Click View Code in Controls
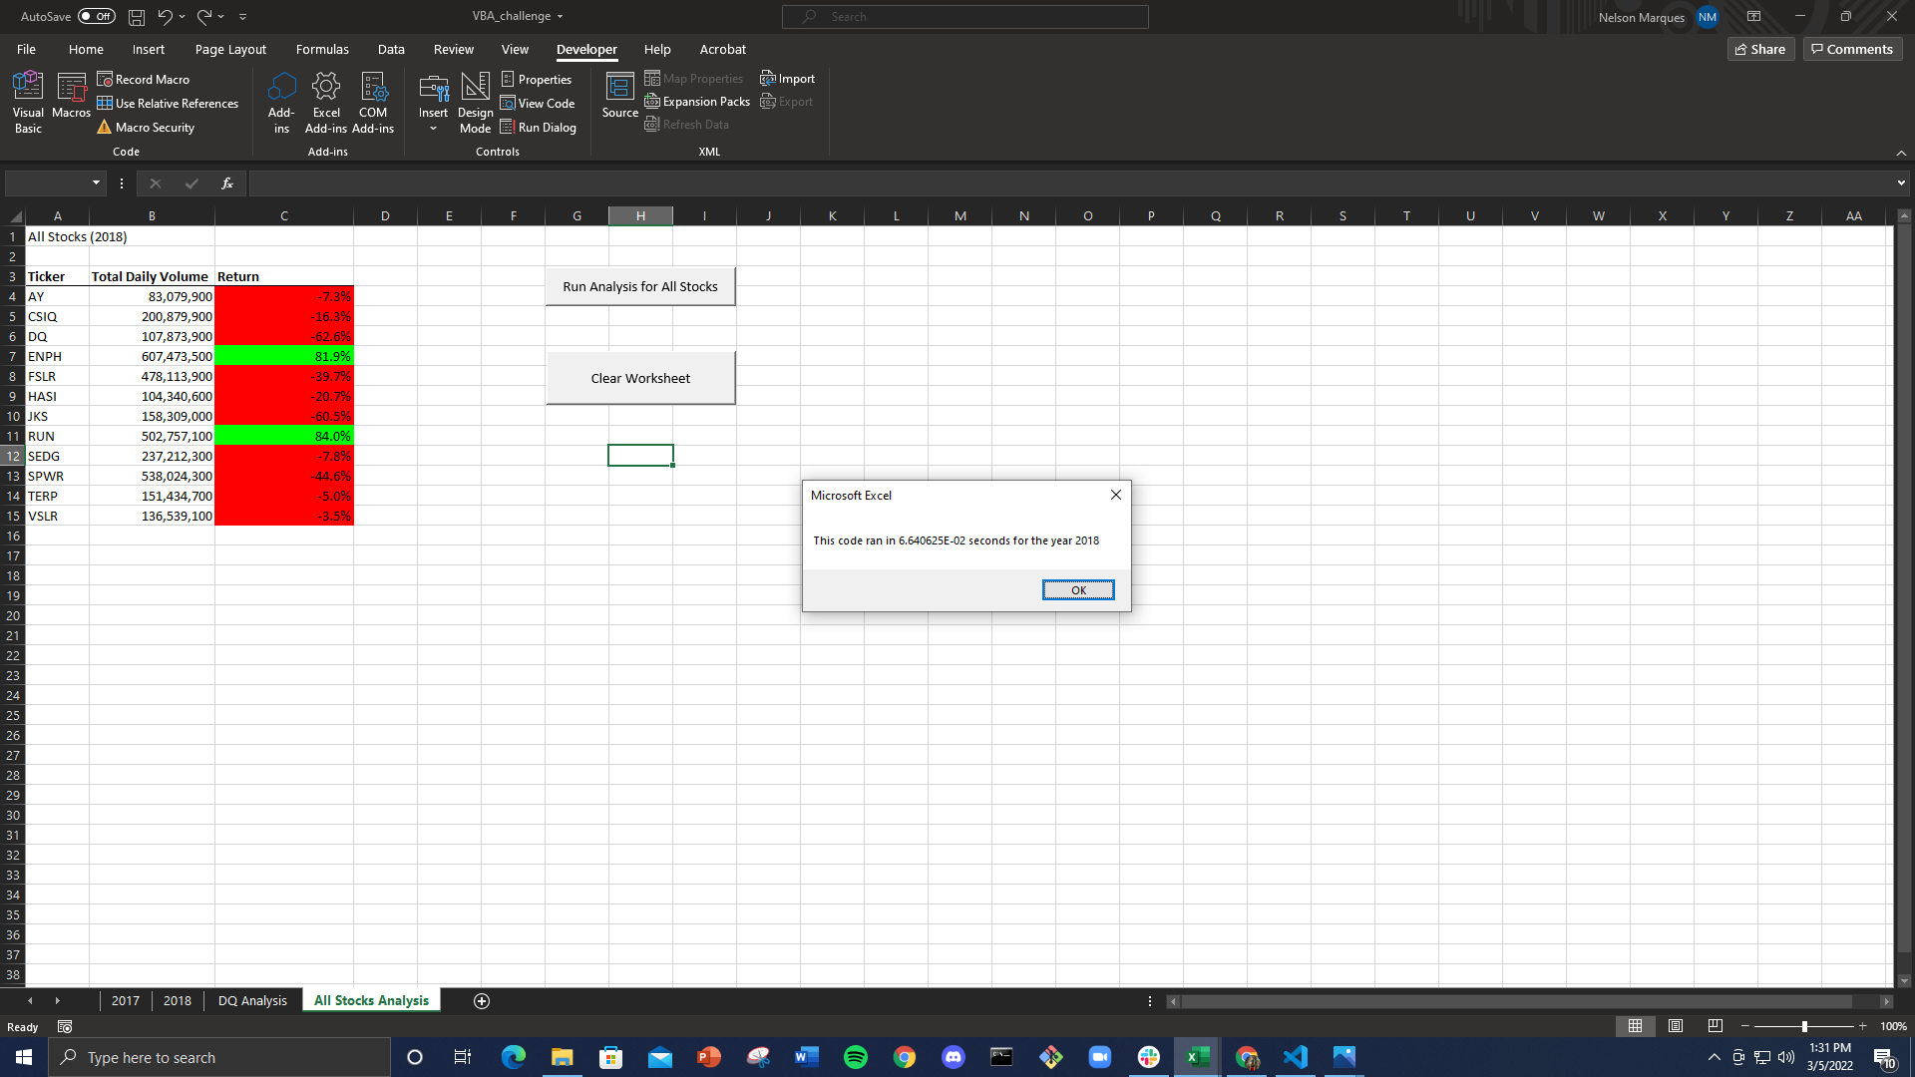Image resolution: width=1915 pixels, height=1077 pixels. (x=538, y=103)
